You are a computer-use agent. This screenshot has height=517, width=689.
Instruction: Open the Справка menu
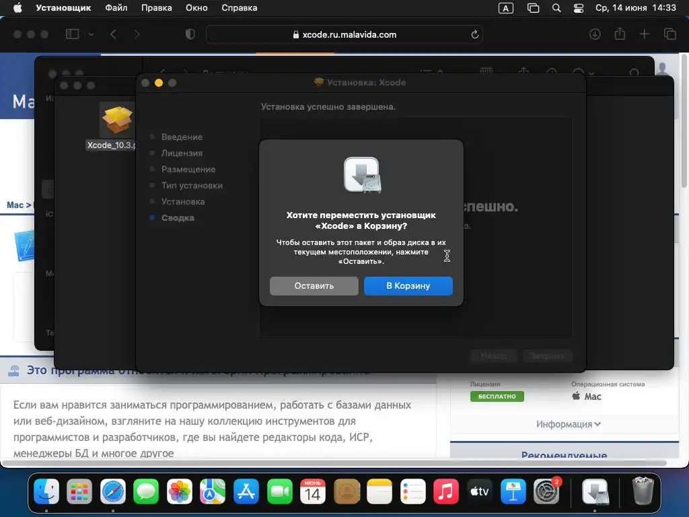pyautogui.click(x=239, y=8)
